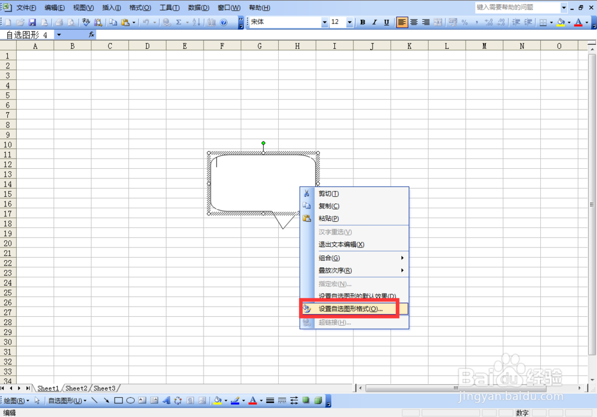
Task: Toggle bold formatting
Action: [x=362, y=21]
